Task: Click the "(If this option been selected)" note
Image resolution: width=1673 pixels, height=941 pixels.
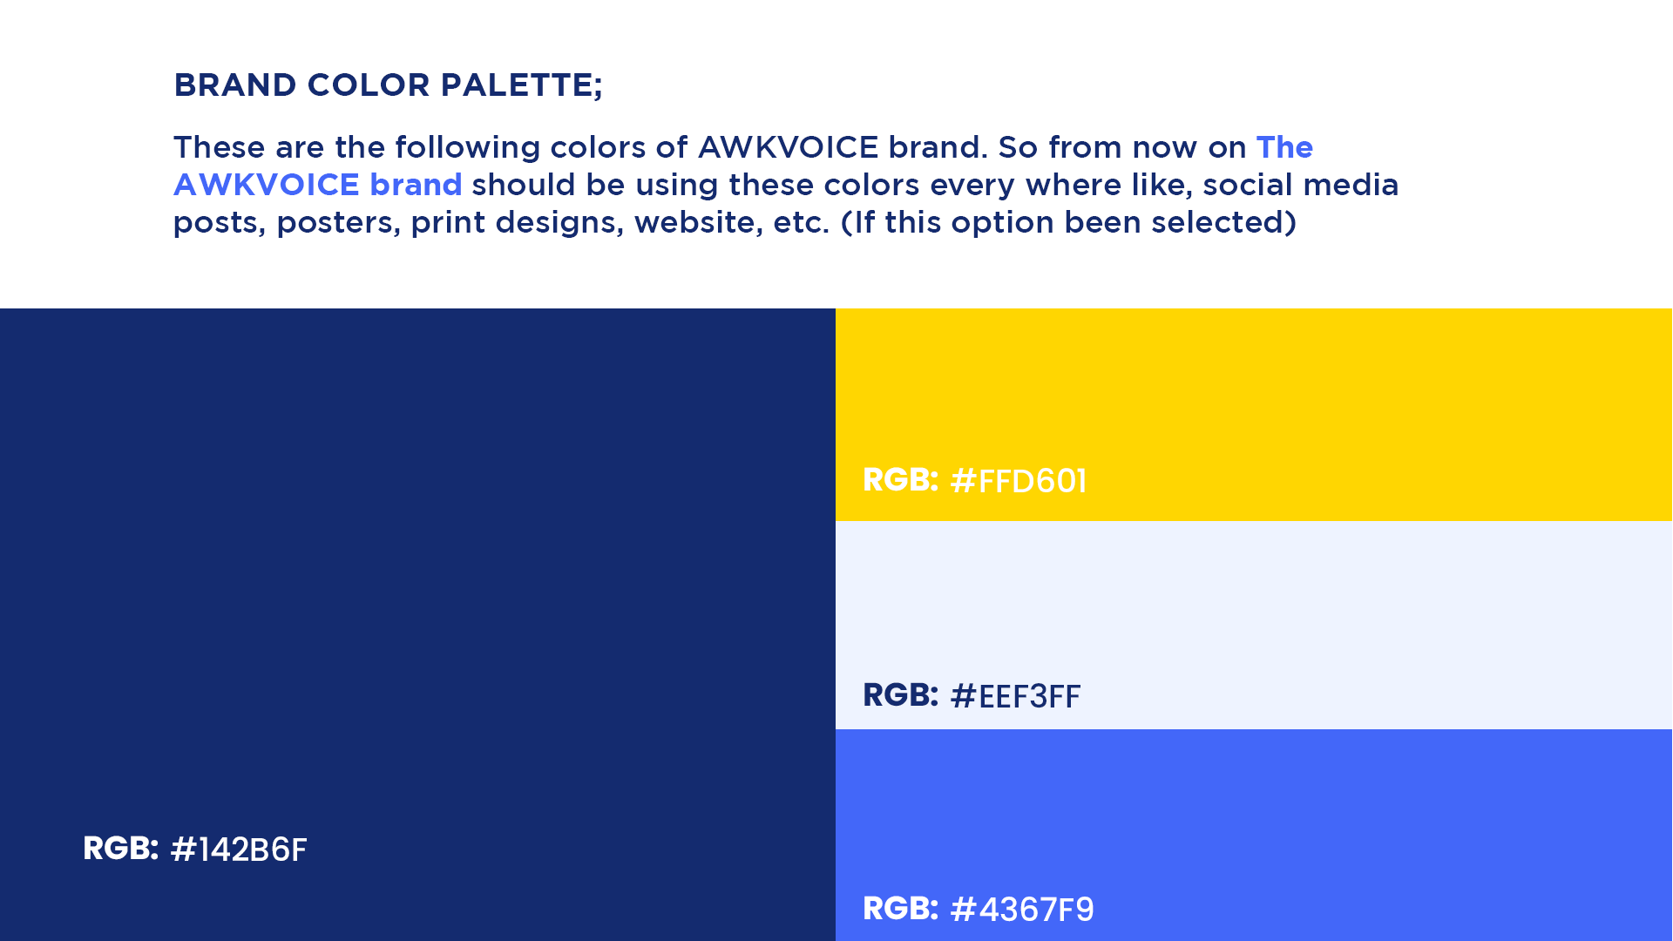Action: click(x=1068, y=222)
